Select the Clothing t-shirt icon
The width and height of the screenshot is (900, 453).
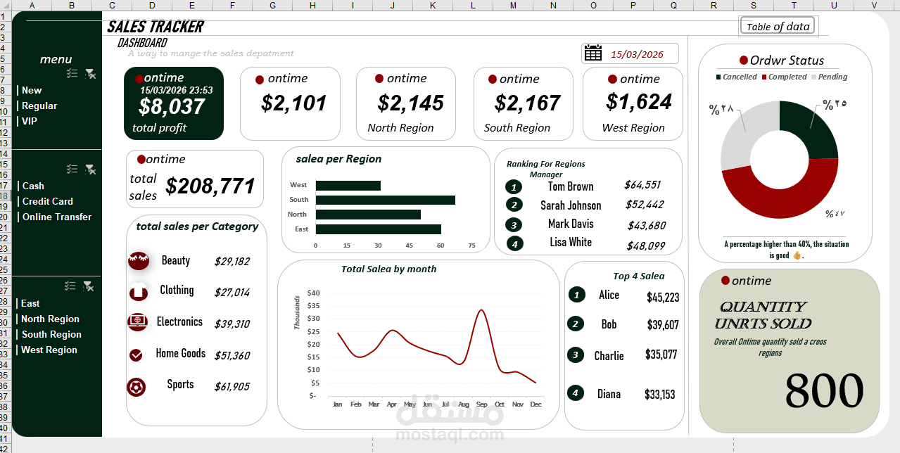[138, 291]
